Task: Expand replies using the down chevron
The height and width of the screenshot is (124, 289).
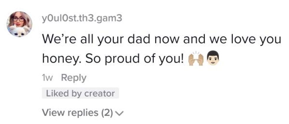Action: (120, 113)
